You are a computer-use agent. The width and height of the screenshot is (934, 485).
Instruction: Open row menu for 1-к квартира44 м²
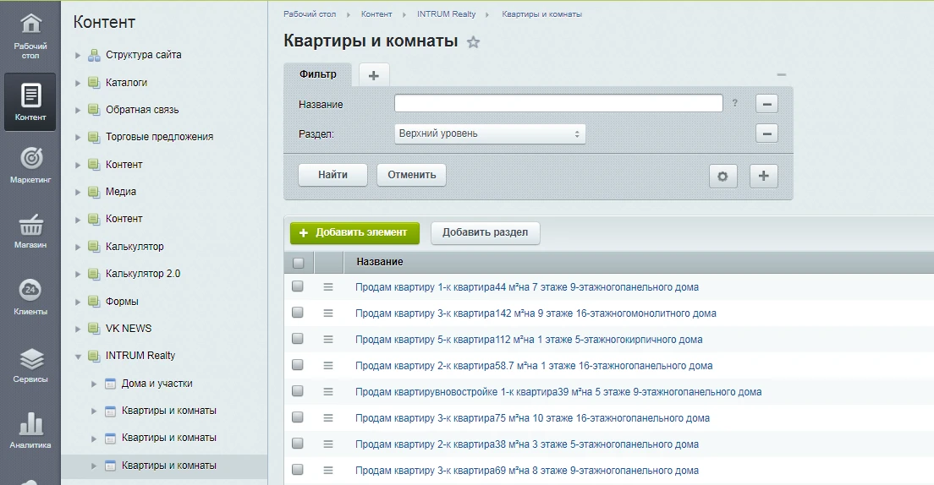pyautogui.click(x=328, y=286)
